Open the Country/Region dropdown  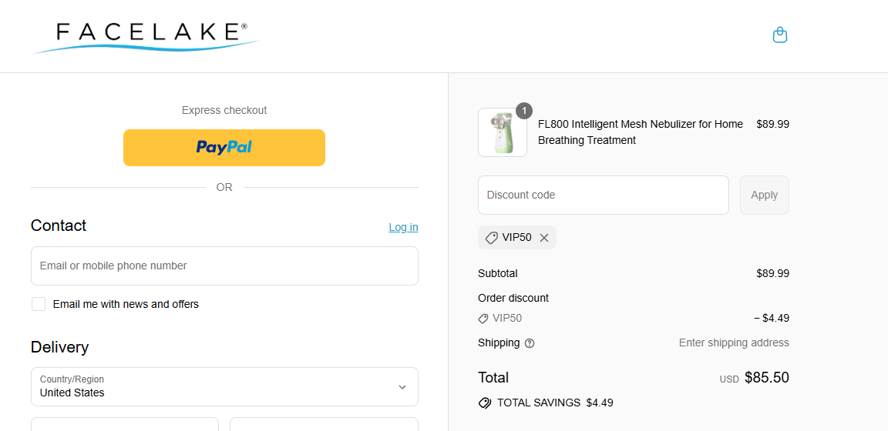pos(224,387)
